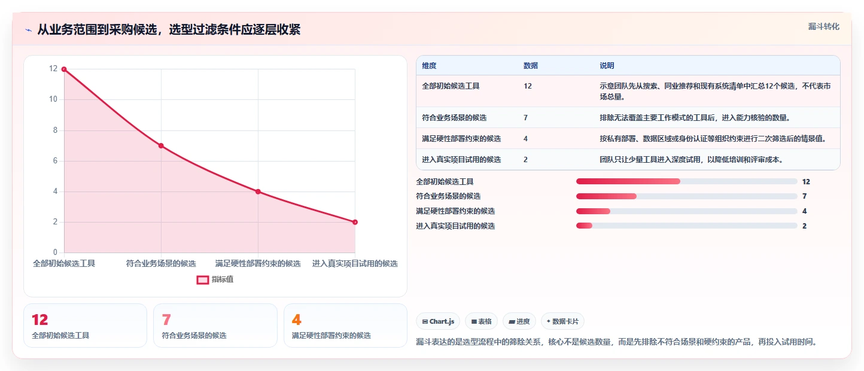Click the 数据卡片 tag chip
The width and height of the screenshot is (864, 371).
point(562,321)
